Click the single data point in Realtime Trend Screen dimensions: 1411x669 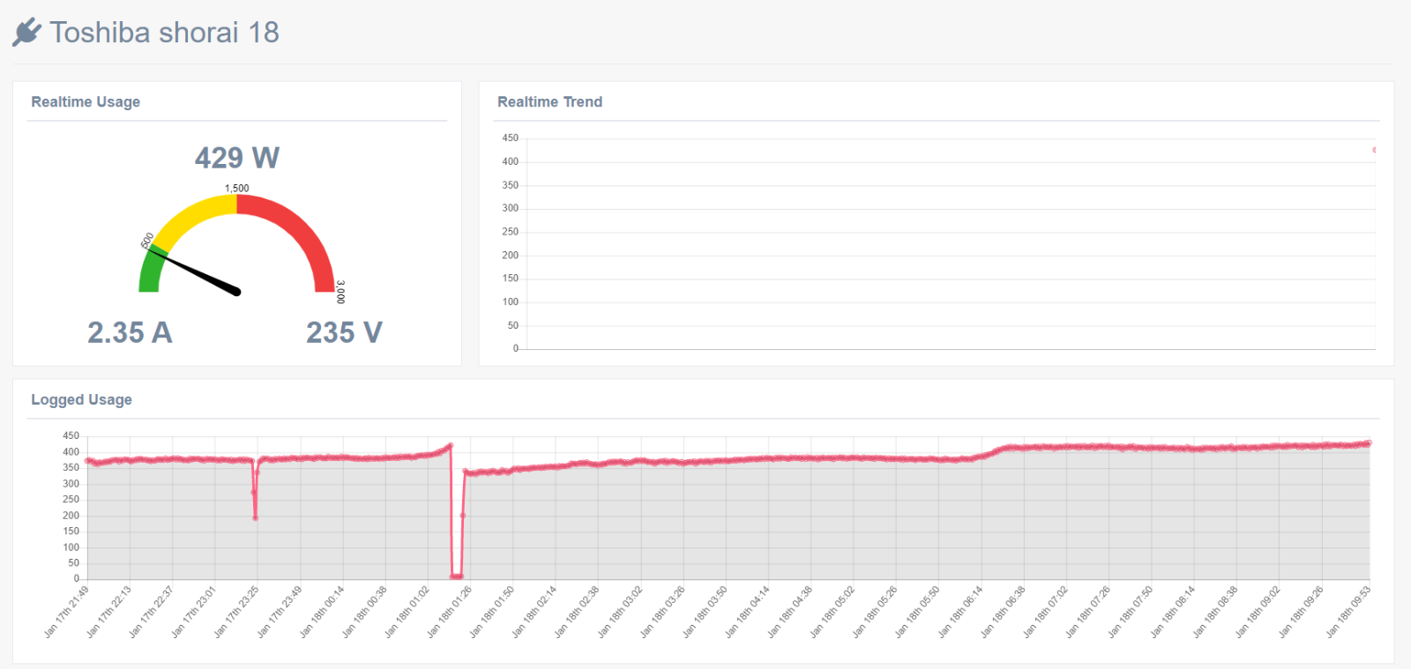point(1374,150)
